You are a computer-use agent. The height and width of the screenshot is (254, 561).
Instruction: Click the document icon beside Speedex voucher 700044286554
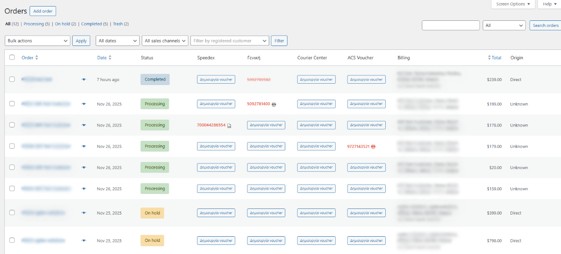coord(229,126)
